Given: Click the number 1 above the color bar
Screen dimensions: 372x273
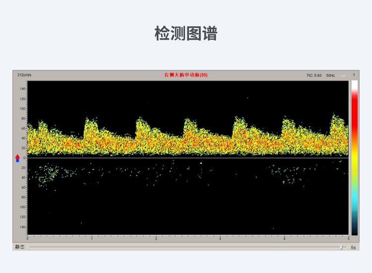Looking at the screenshot, I should [354, 75].
